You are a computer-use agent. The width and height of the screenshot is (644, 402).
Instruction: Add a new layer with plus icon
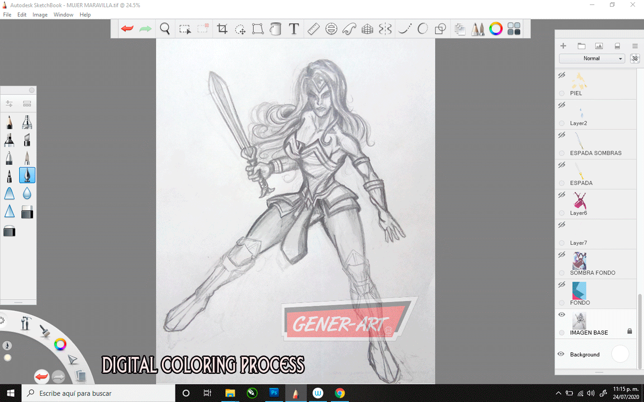(563, 46)
